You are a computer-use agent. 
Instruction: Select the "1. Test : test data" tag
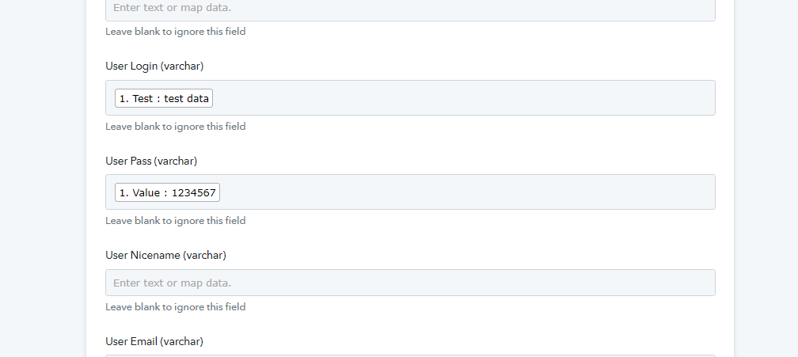click(x=164, y=98)
